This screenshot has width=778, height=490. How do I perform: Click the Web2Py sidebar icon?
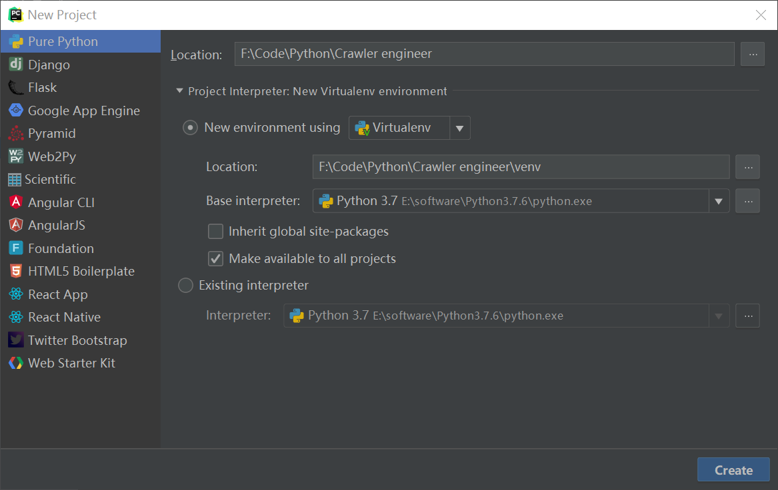click(16, 156)
